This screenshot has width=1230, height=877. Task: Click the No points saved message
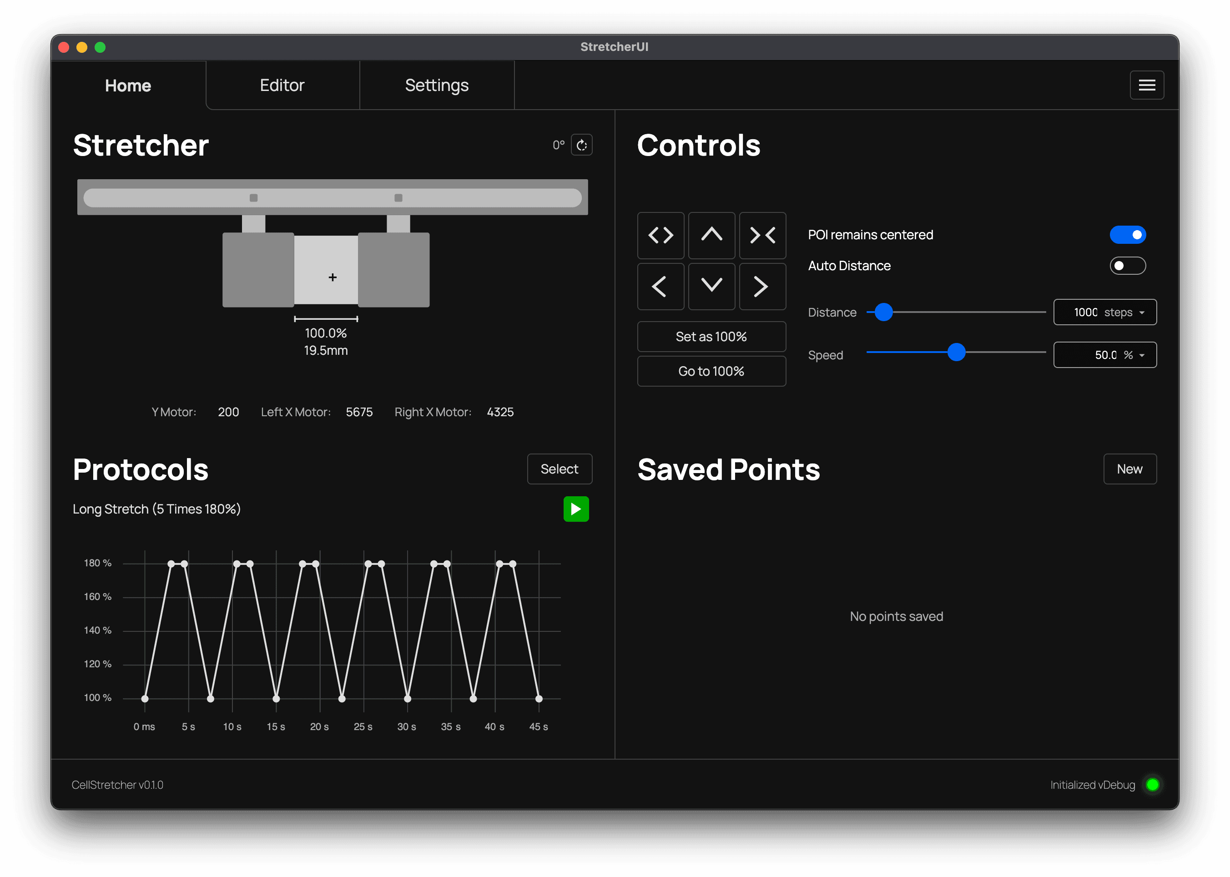(896, 616)
